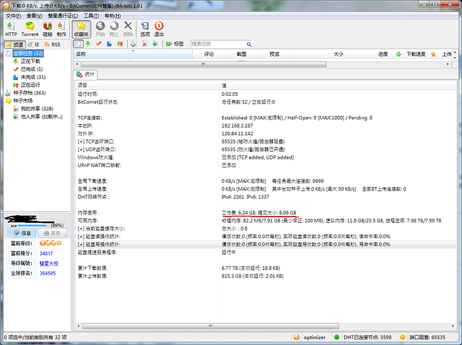462x345 pixels.
Task: Select 全部任务 (32) in the tree
Action: pyautogui.click(x=28, y=53)
